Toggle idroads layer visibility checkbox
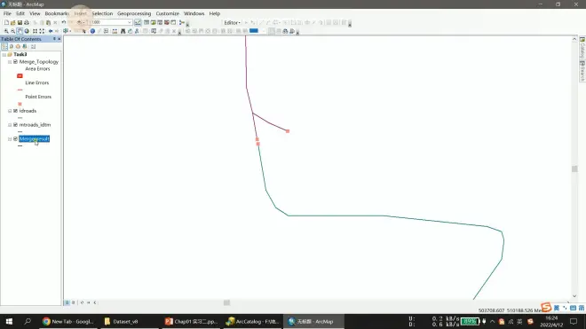586x329 pixels. click(15, 111)
